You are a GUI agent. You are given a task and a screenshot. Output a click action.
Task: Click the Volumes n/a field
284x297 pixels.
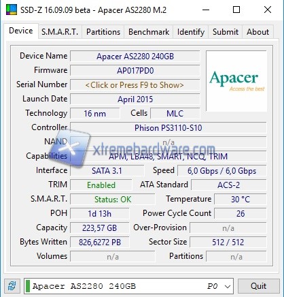click(x=113, y=257)
